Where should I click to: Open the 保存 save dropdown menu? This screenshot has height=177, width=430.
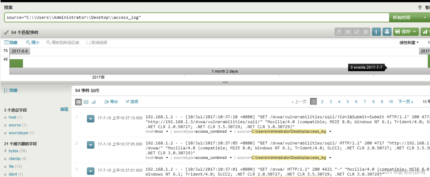point(406,31)
